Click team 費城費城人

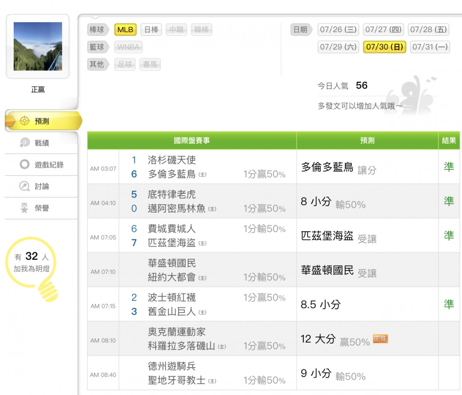click(172, 229)
